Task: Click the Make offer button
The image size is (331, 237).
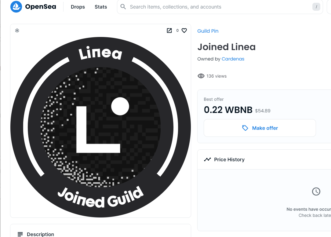Action: (x=260, y=128)
